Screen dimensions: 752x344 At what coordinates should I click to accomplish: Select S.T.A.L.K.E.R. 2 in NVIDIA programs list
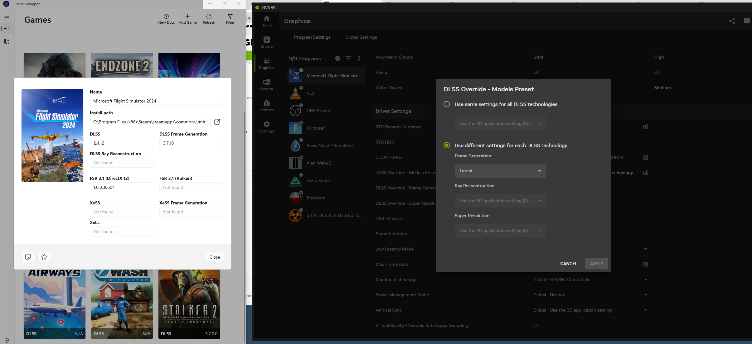click(326, 215)
